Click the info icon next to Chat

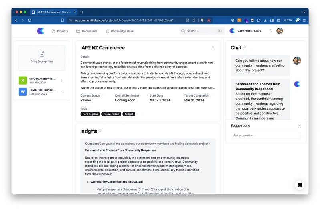click(244, 47)
